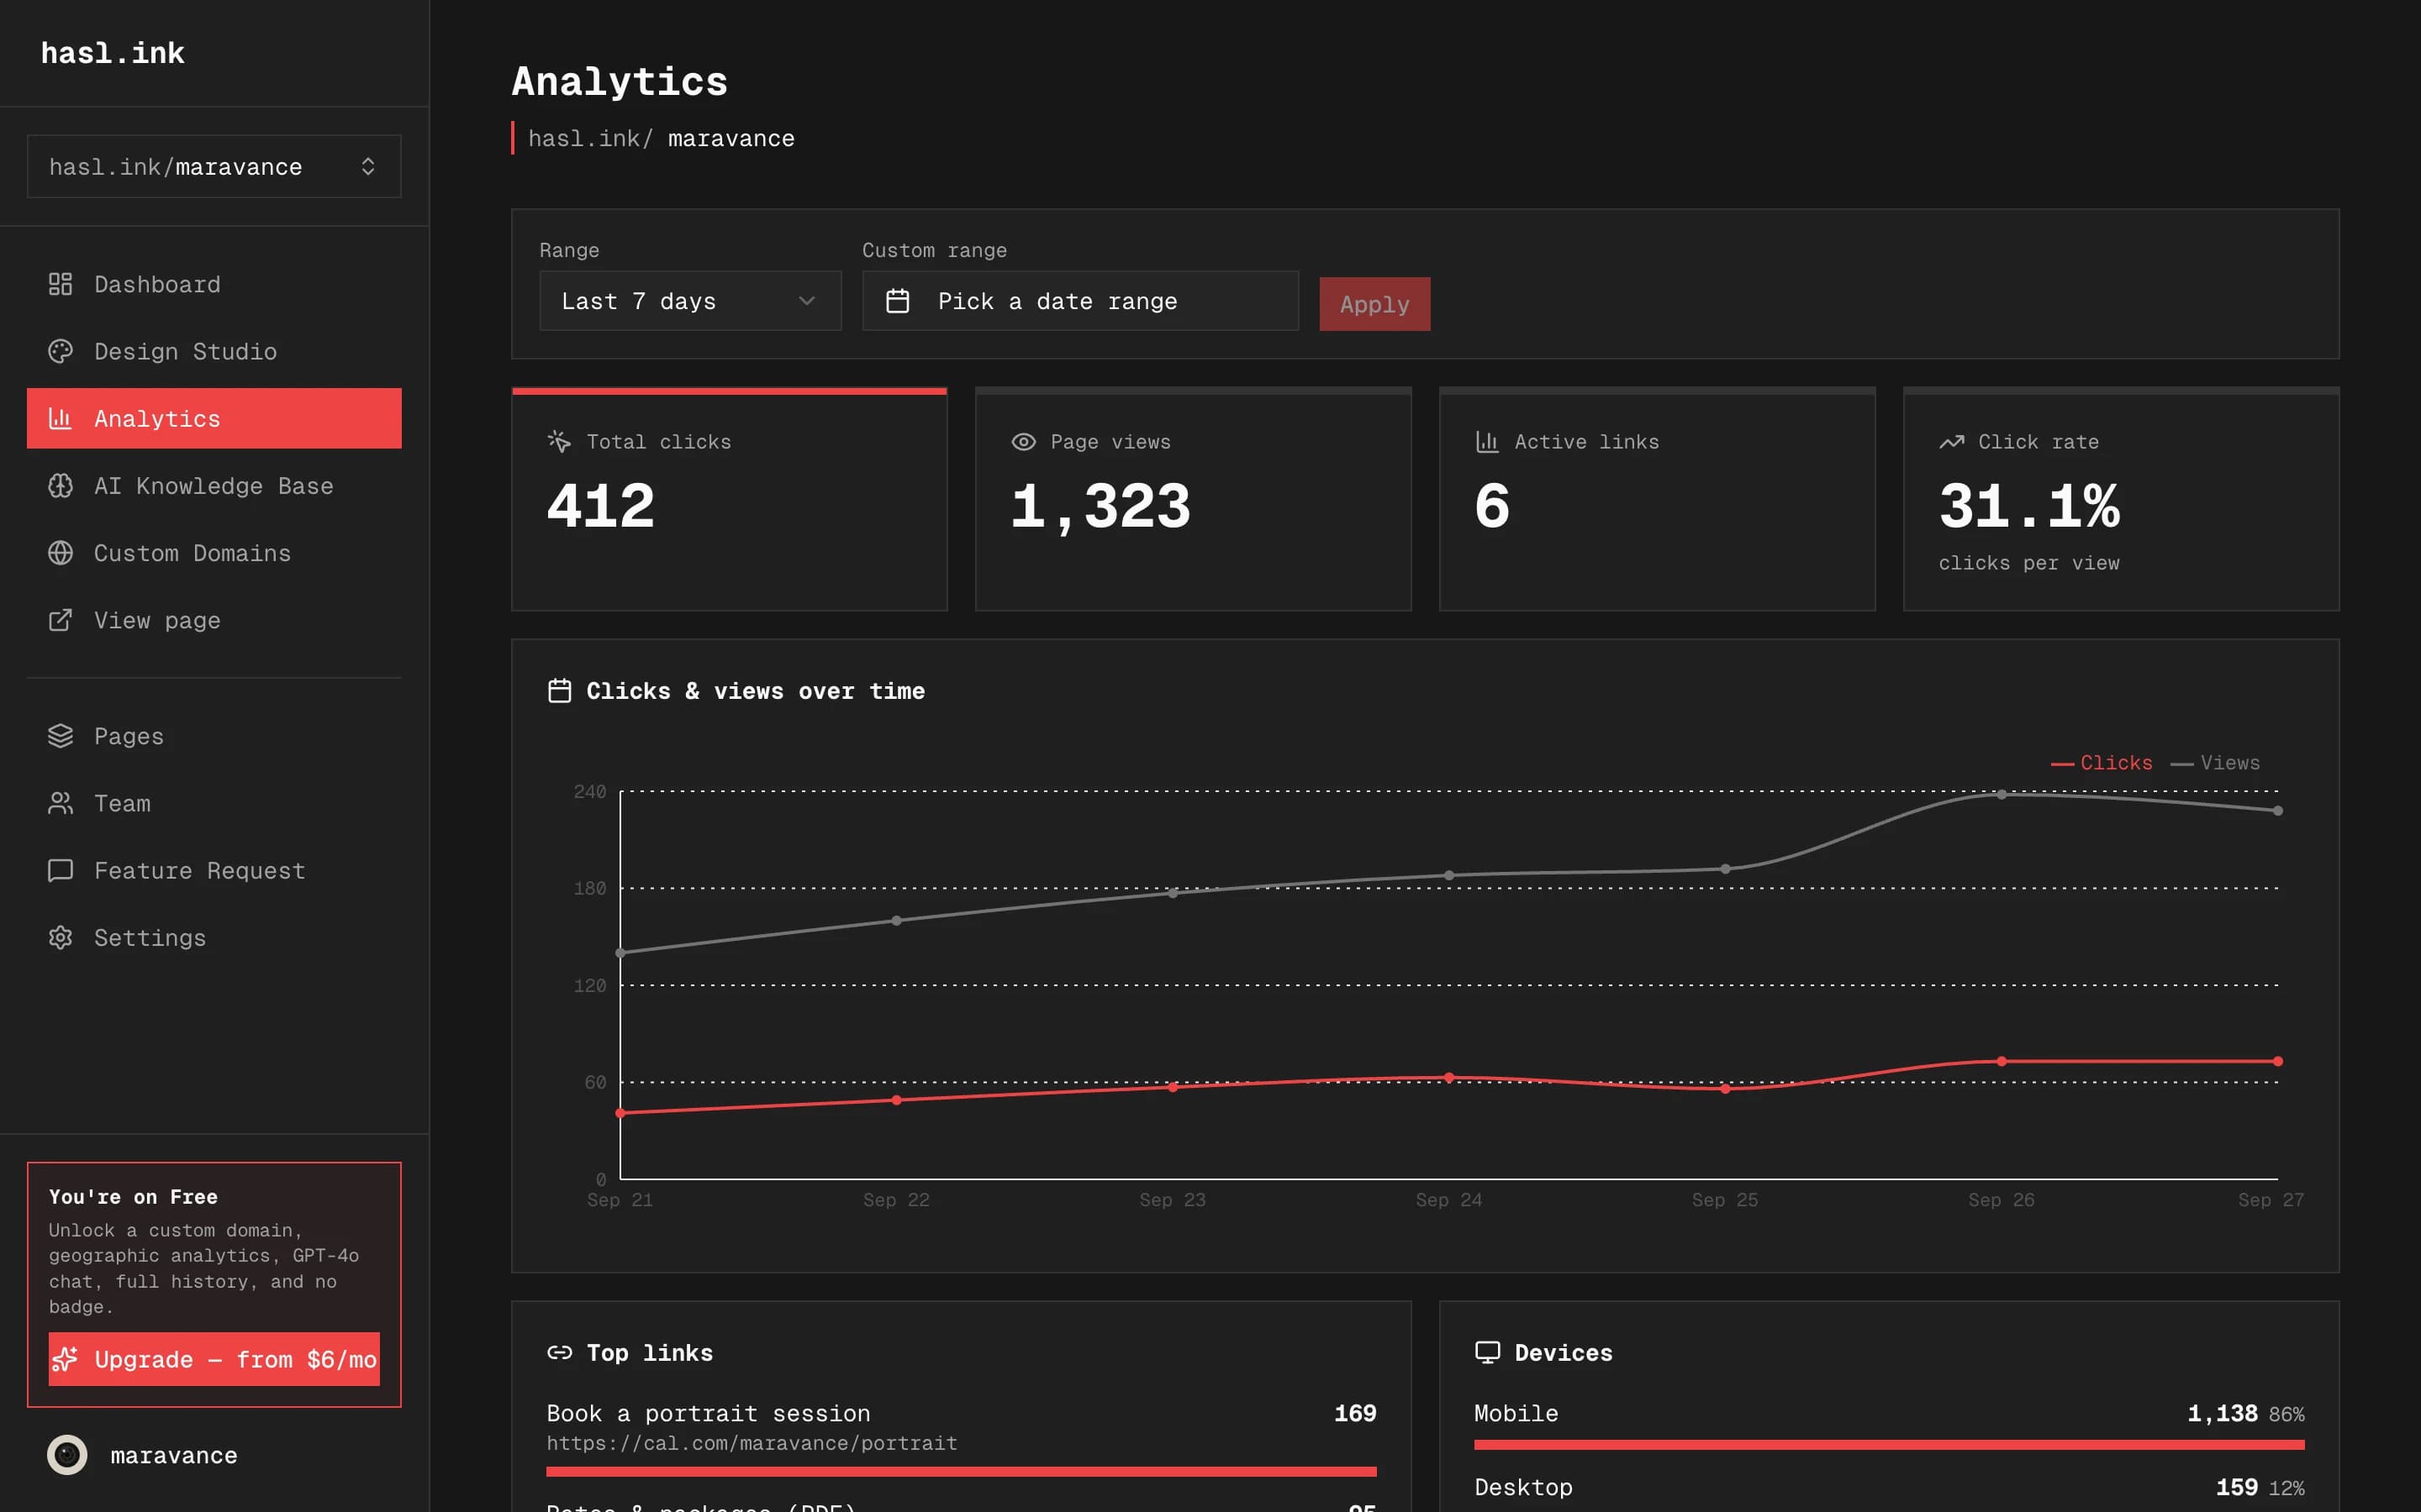
Task: Click the hasl.ink logo text
Action: (112, 53)
